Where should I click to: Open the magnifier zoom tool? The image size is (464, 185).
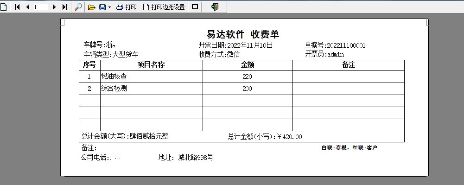tap(78, 7)
